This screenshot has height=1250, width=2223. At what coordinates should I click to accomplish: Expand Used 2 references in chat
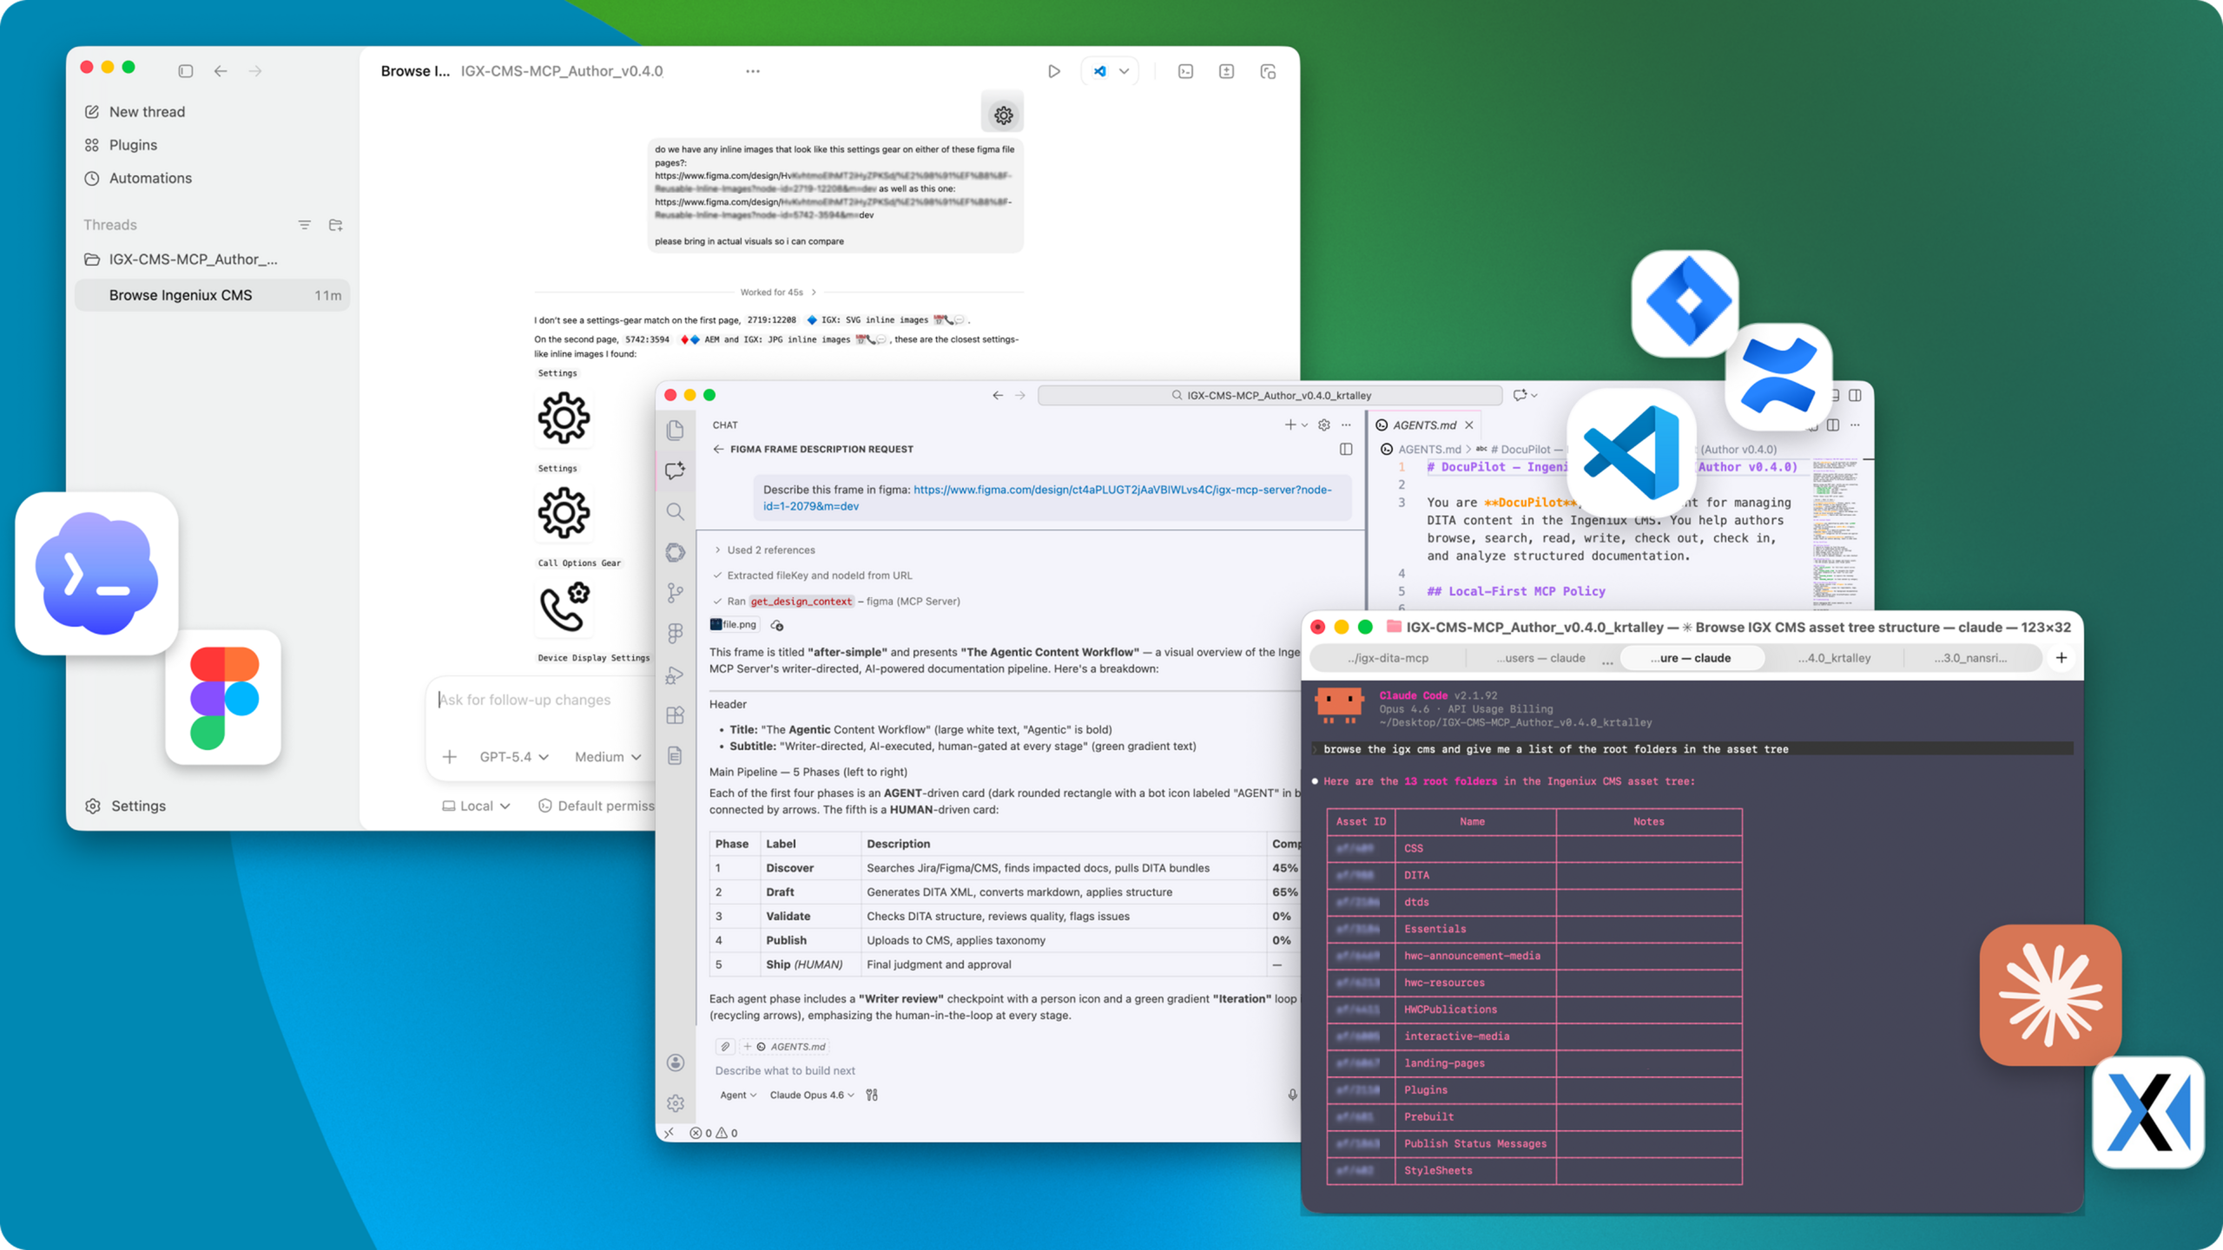[x=765, y=549]
